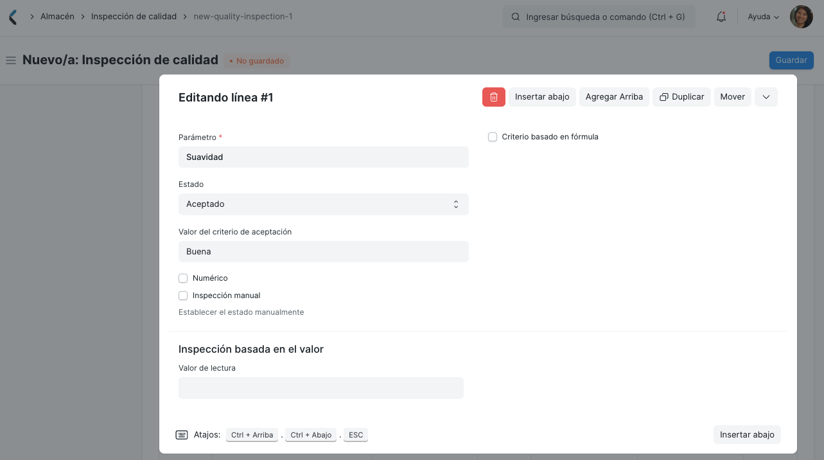Open the notifications bell icon
This screenshot has width=824, height=460.
(721, 17)
